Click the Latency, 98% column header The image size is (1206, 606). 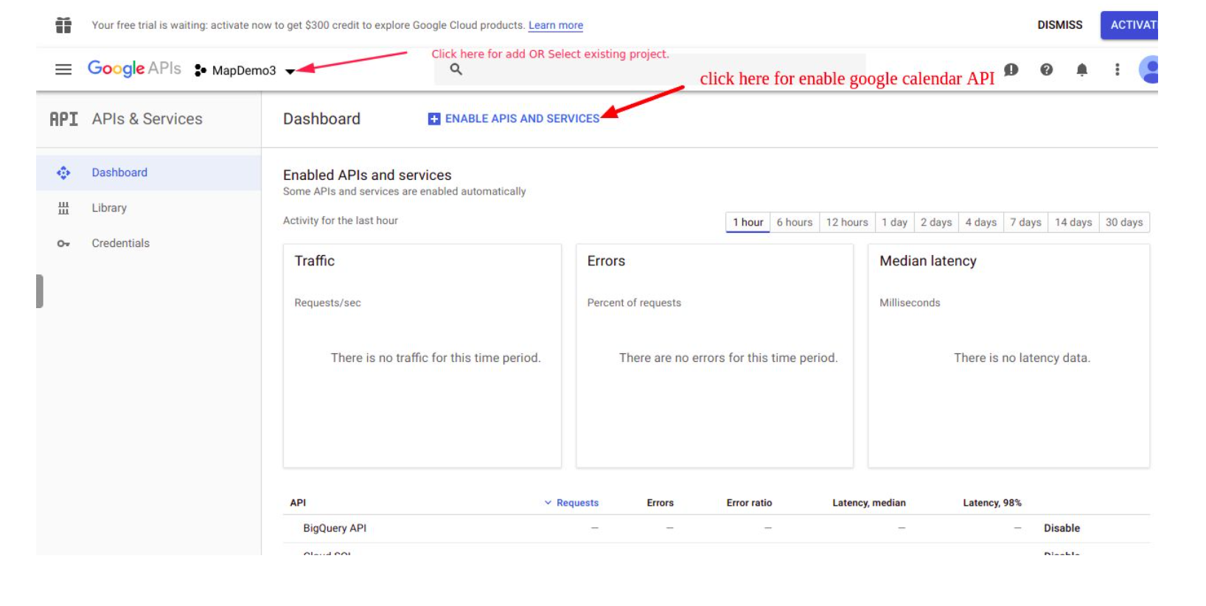click(x=992, y=503)
